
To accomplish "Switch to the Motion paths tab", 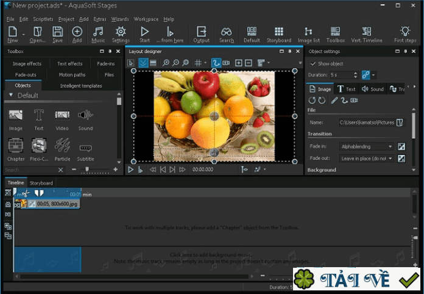I will tap(72, 74).
